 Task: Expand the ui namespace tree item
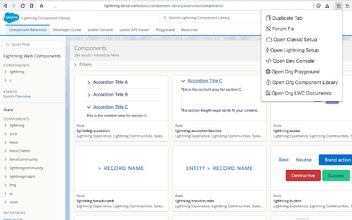coord(5,194)
